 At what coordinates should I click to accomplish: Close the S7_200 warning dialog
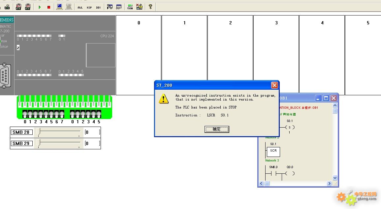tap(274, 85)
